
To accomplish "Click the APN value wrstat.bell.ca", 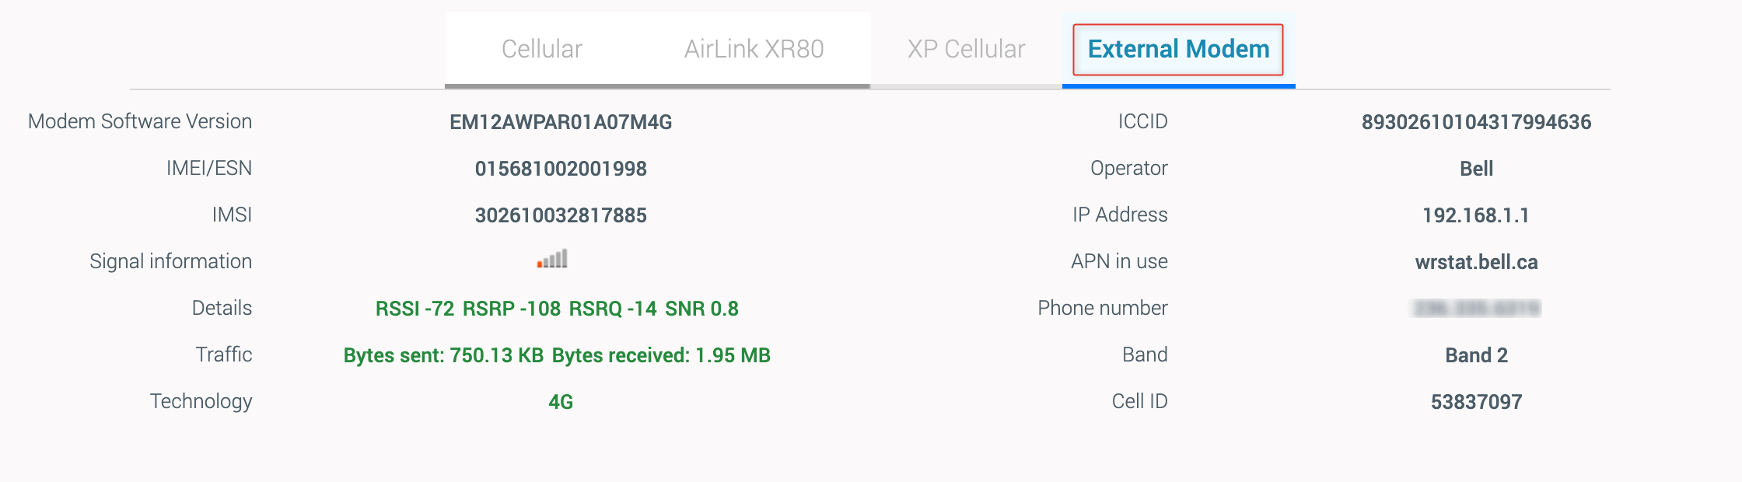I will (1476, 262).
